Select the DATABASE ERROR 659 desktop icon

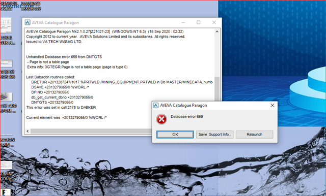[x=31, y=6]
